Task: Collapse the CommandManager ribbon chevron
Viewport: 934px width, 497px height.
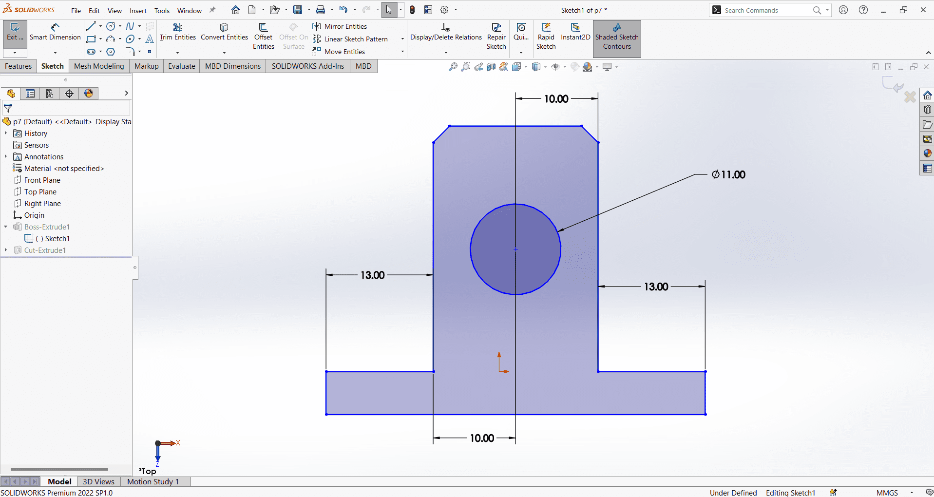Action: pos(928,53)
